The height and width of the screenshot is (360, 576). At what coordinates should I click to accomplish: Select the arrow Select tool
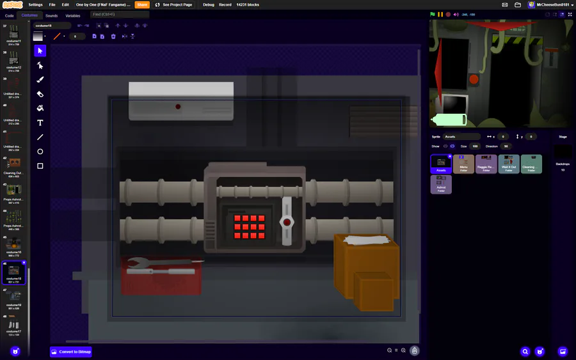tap(40, 51)
